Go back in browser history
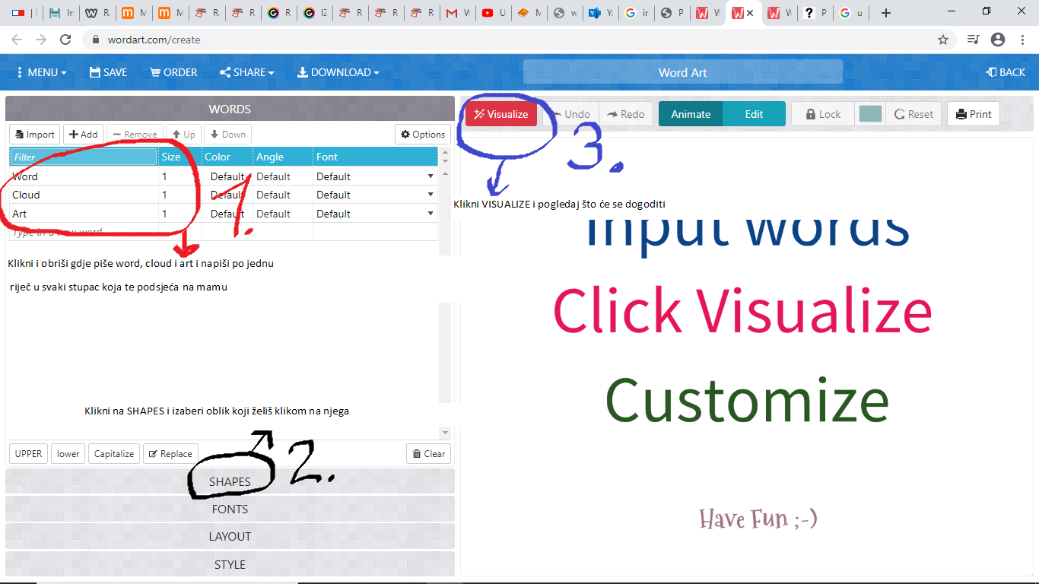 [17, 40]
